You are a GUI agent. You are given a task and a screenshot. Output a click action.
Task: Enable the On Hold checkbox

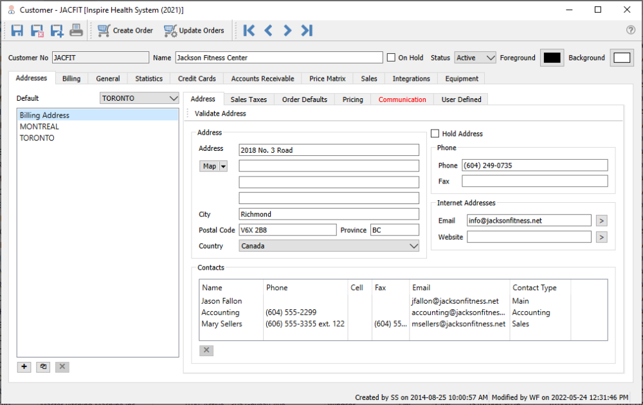(391, 58)
